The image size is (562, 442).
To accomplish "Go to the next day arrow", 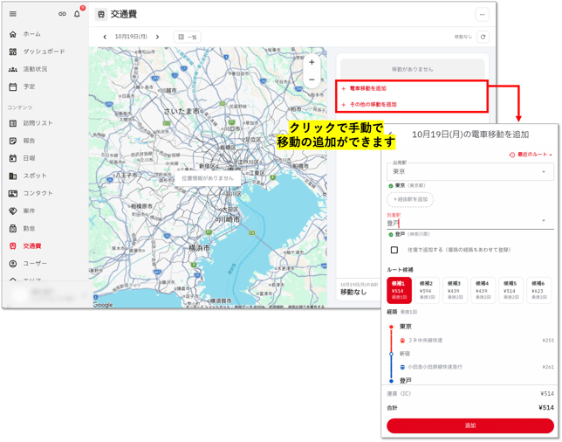I will (x=157, y=37).
